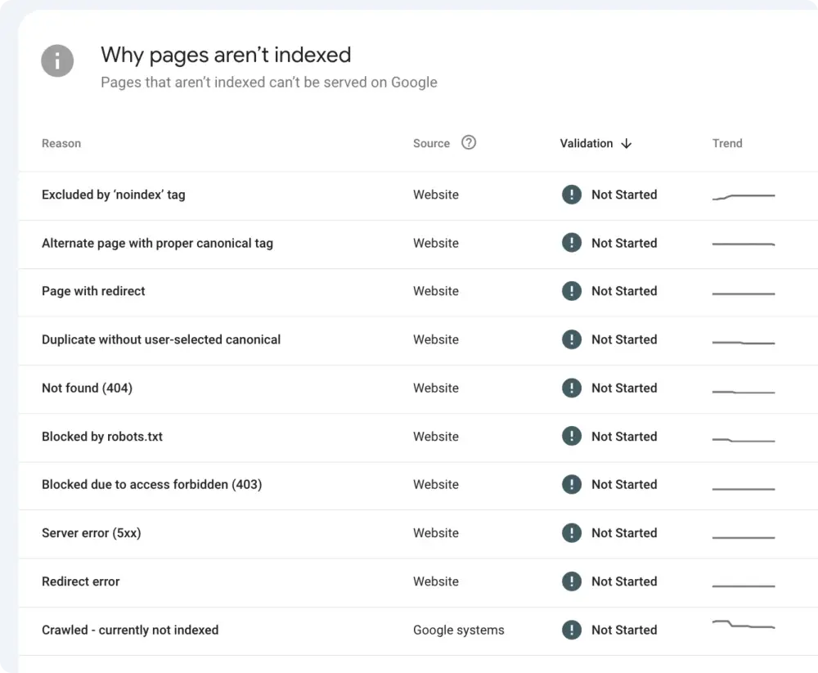The image size is (818, 673).
Task: Click Google systems in the Source column
Action: (x=458, y=630)
